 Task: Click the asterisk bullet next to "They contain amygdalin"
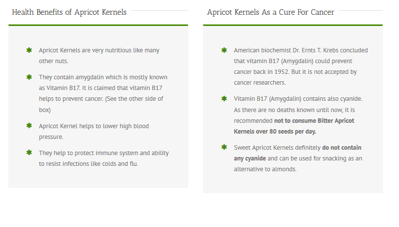(x=29, y=77)
